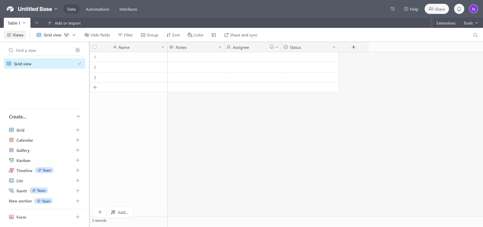The image size is (483, 227).
Task: Open the Status field dropdown arrow
Action: click(334, 47)
